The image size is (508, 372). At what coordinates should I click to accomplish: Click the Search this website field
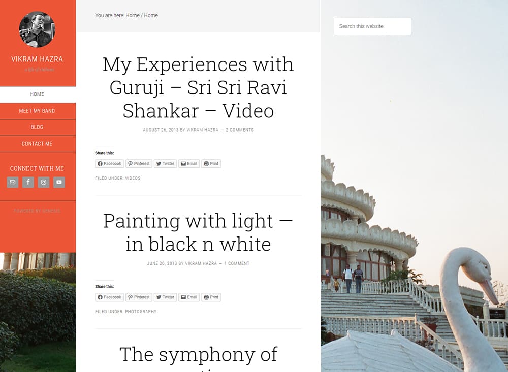coord(372,26)
